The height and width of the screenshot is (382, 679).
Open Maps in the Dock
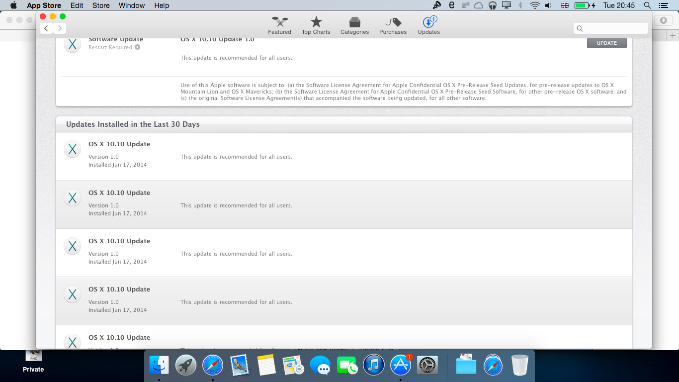(293, 366)
